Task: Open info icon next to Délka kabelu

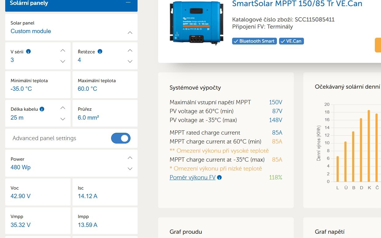Action: pyautogui.click(x=42, y=109)
